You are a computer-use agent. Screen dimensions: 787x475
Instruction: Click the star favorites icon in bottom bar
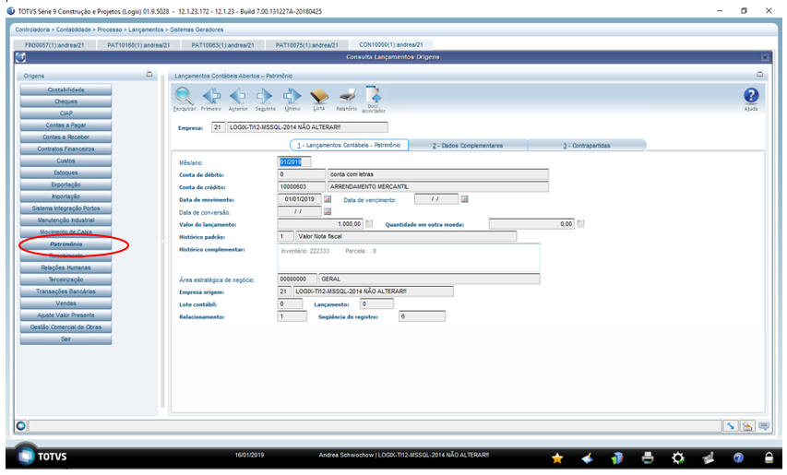click(x=557, y=457)
